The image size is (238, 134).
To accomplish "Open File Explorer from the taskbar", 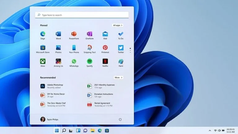I will click(93, 131).
